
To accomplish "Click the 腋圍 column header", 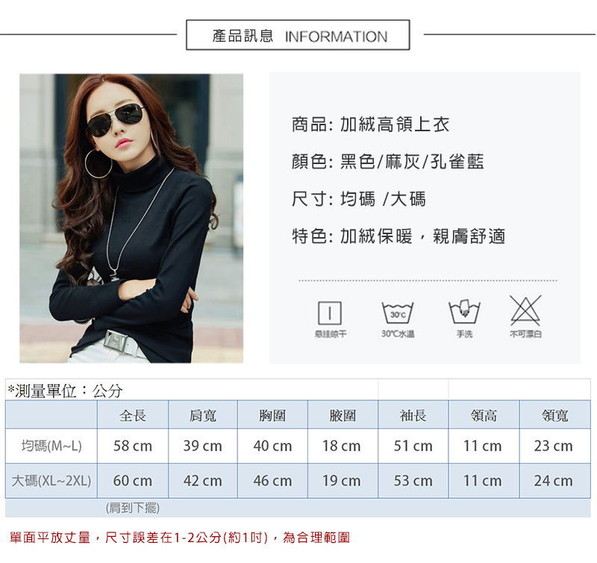I will pyautogui.click(x=343, y=415).
